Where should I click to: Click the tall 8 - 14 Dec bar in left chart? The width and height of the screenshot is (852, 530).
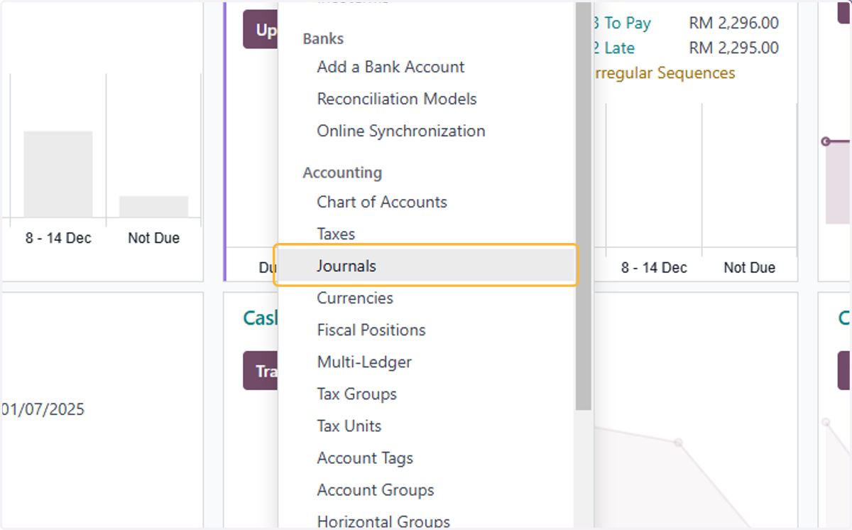tap(58, 174)
